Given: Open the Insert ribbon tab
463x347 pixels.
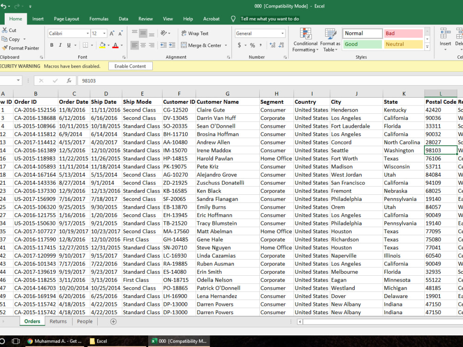Looking at the screenshot, I should (38, 19).
